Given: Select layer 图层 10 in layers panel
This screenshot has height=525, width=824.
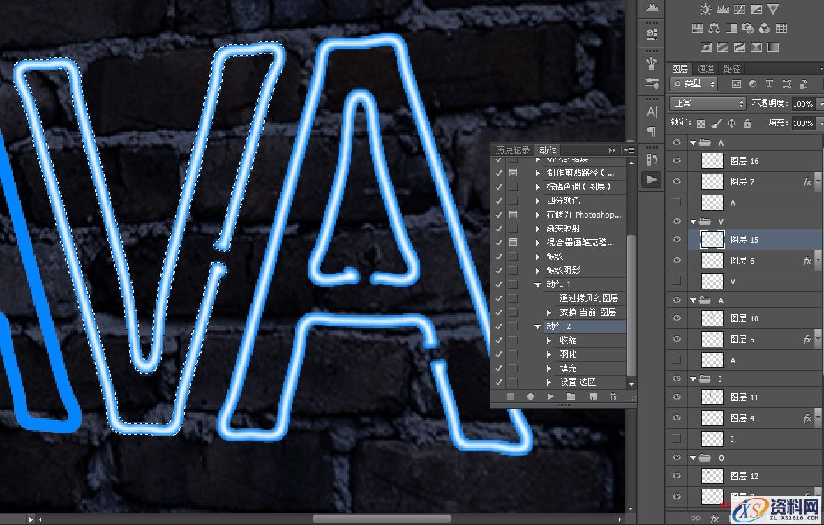Looking at the screenshot, I should (744, 319).
